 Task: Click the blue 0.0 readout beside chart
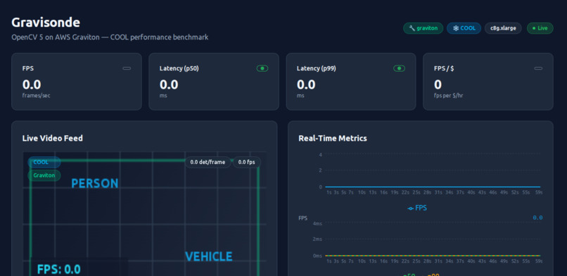tap(537, 218)
